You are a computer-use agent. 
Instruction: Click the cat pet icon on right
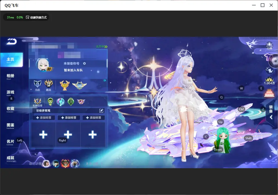point(270,70)
